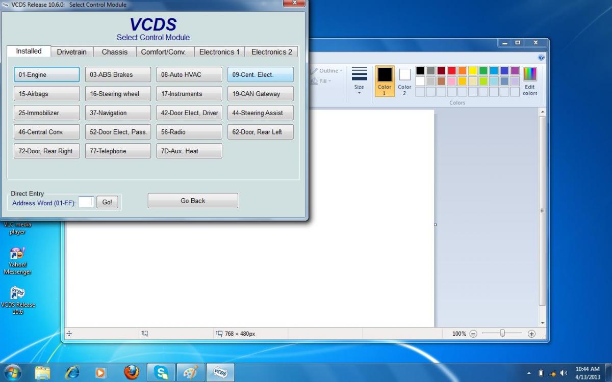Click the volume speaker tray icon

coord(564,373)
